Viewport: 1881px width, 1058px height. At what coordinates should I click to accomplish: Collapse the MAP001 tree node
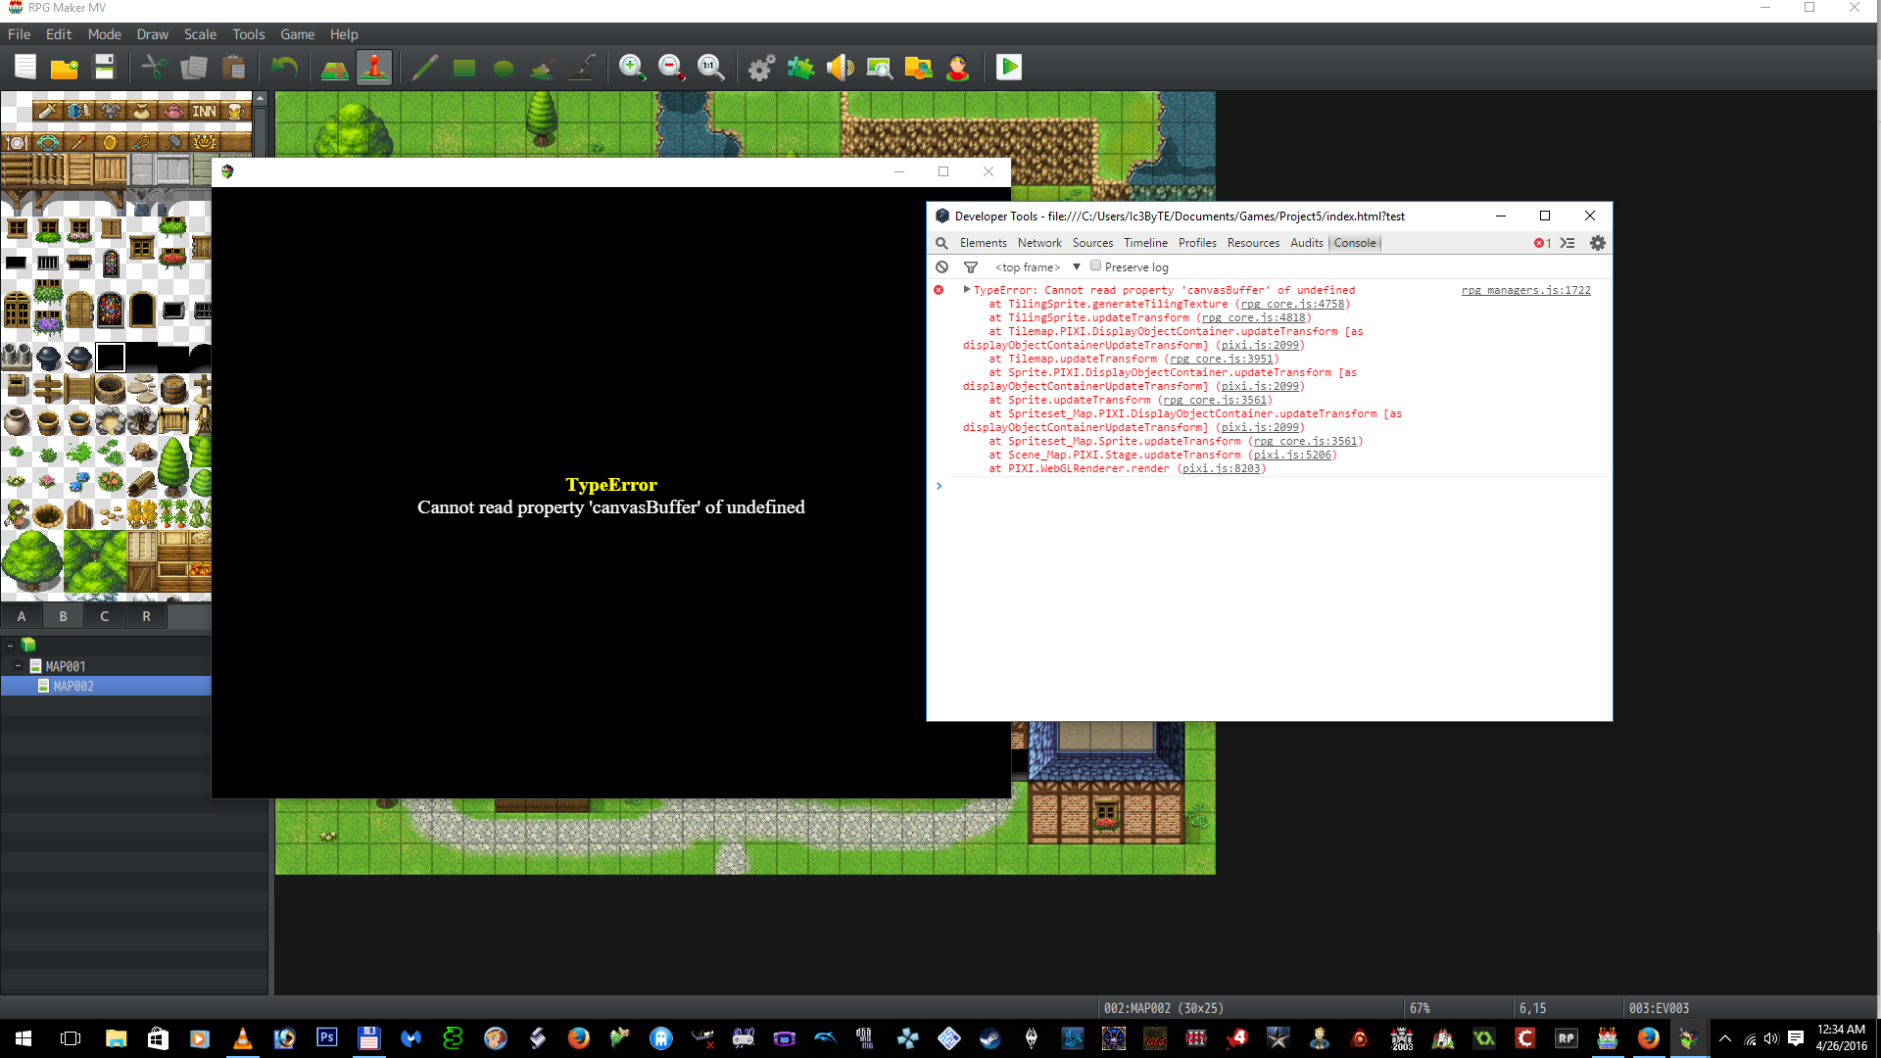(x=18, y=666)
